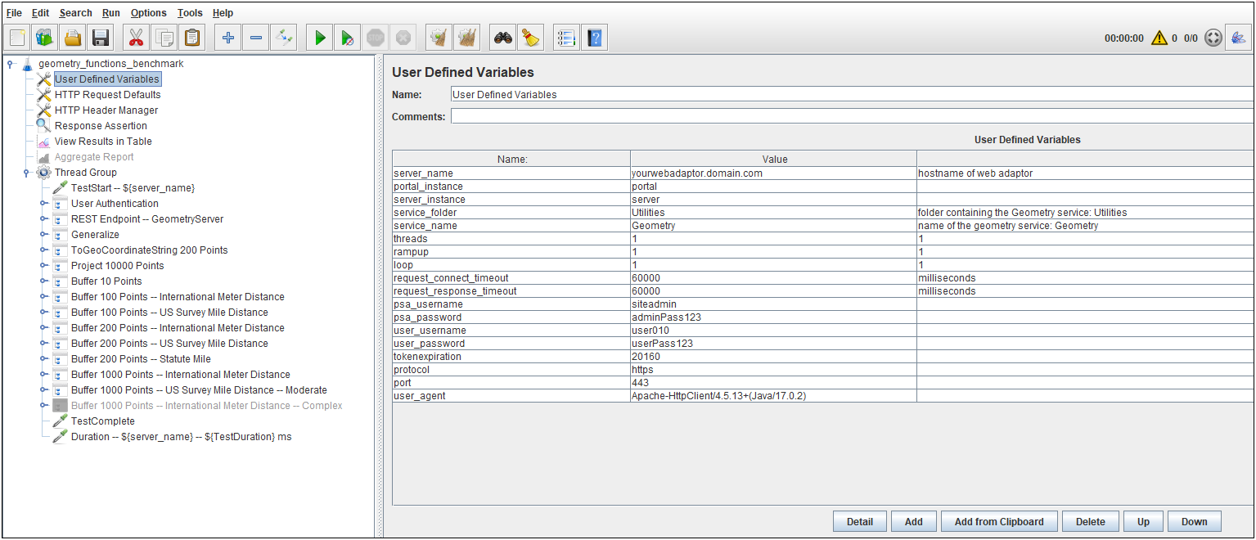Click the grayed Shutdown icon

pyautogui.click(x=403, y=37)
